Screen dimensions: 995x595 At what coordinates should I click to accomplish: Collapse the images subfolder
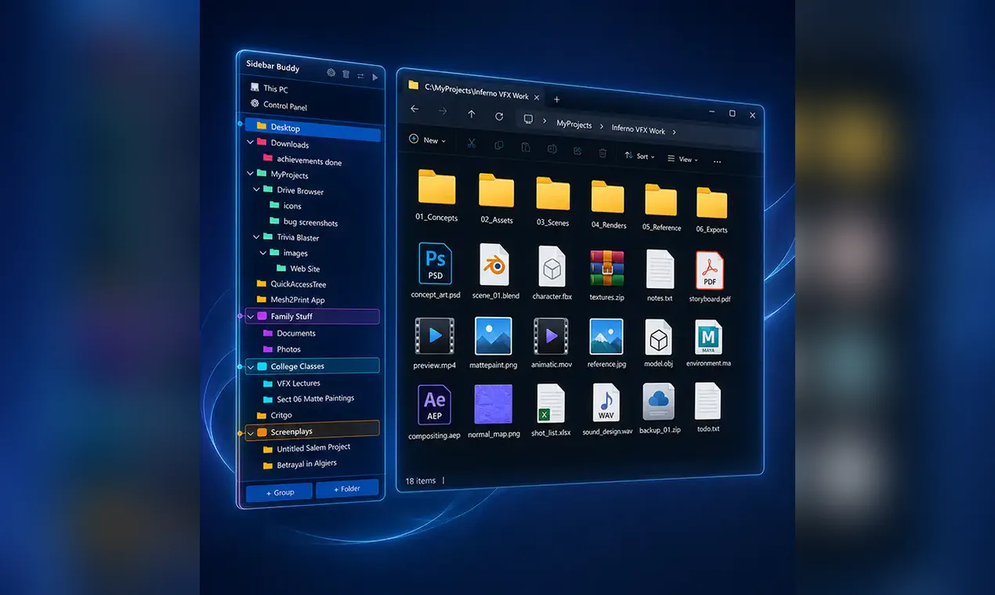263,253
